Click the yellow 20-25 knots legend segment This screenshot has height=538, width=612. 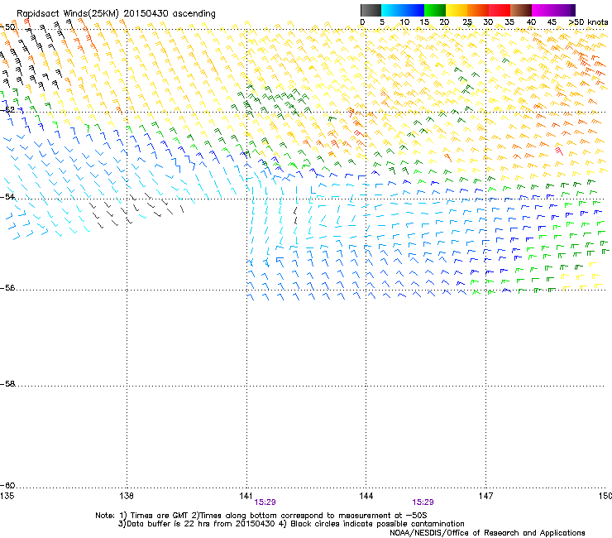457,10
